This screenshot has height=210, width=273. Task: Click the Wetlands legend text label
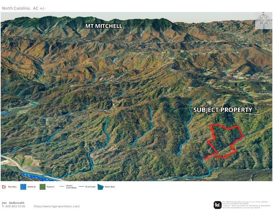point(31,187)
